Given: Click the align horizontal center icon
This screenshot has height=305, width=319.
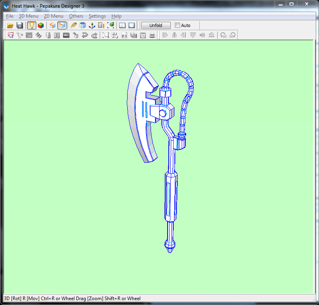Looking at the screenshot, I should [174, 35].
